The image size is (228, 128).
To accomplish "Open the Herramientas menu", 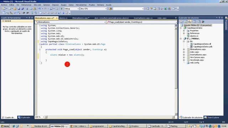I will click(81, 5).
